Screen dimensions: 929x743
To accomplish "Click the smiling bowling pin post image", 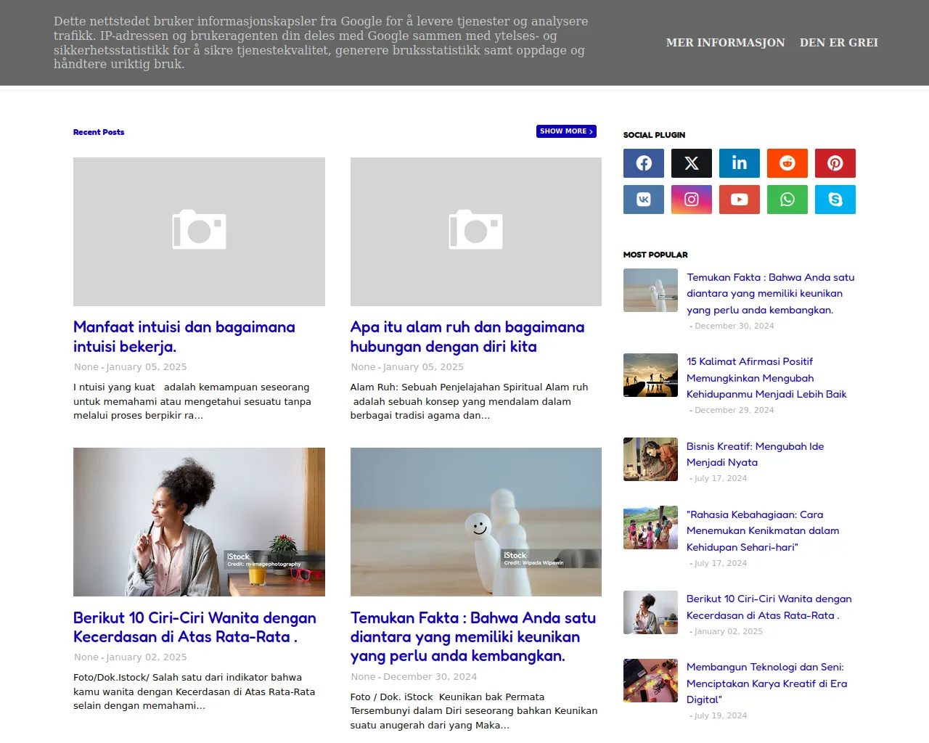I will 475,522.
